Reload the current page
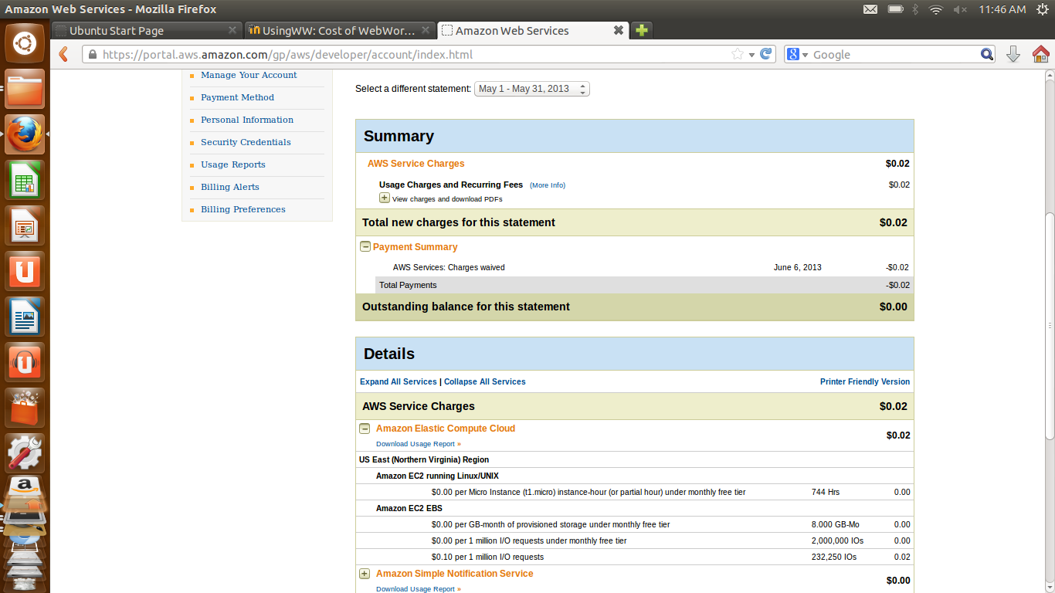 pos(766,54)
